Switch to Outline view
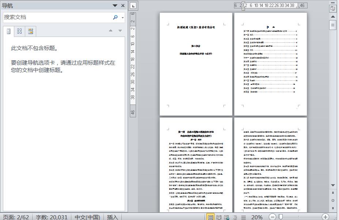The image size is (339, 220). click(x=234, y=217)
